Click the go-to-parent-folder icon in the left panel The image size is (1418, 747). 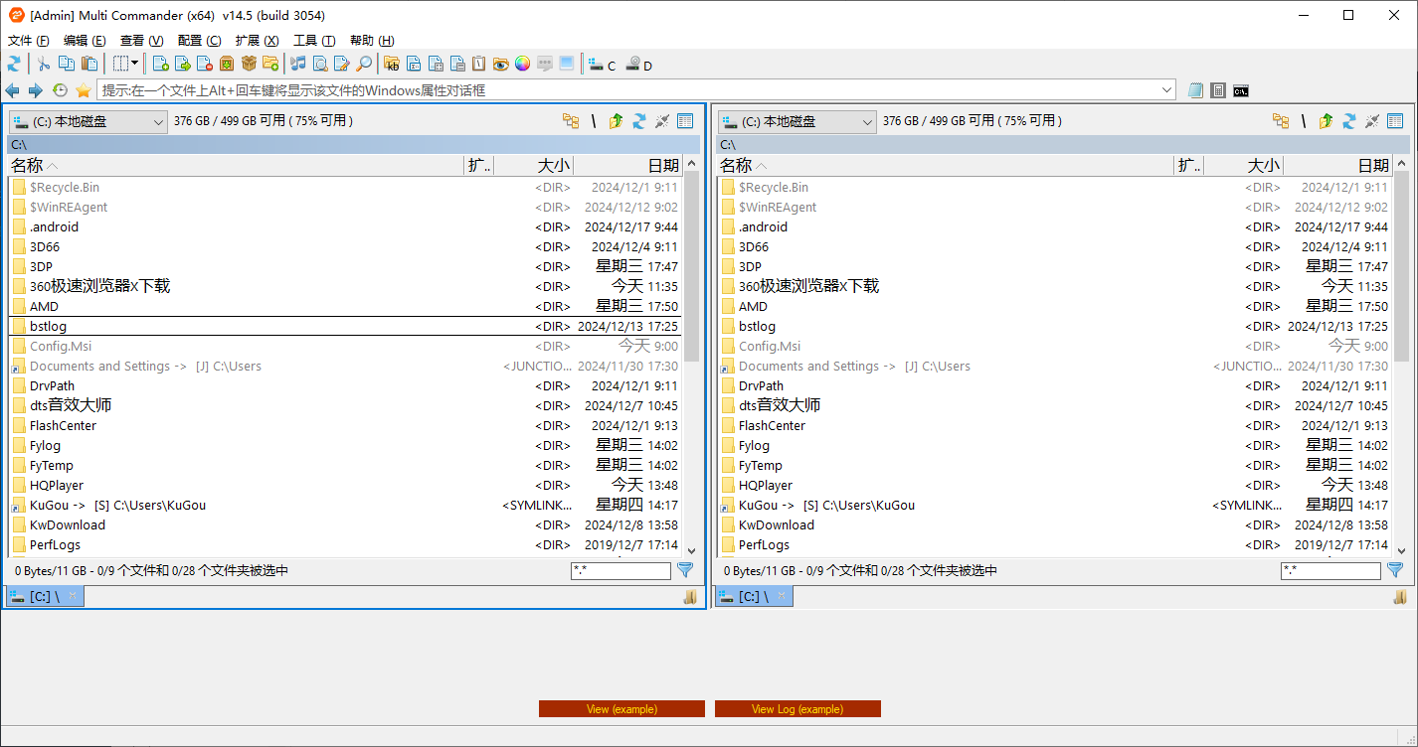pyautogui.click(x=616, y=120)
